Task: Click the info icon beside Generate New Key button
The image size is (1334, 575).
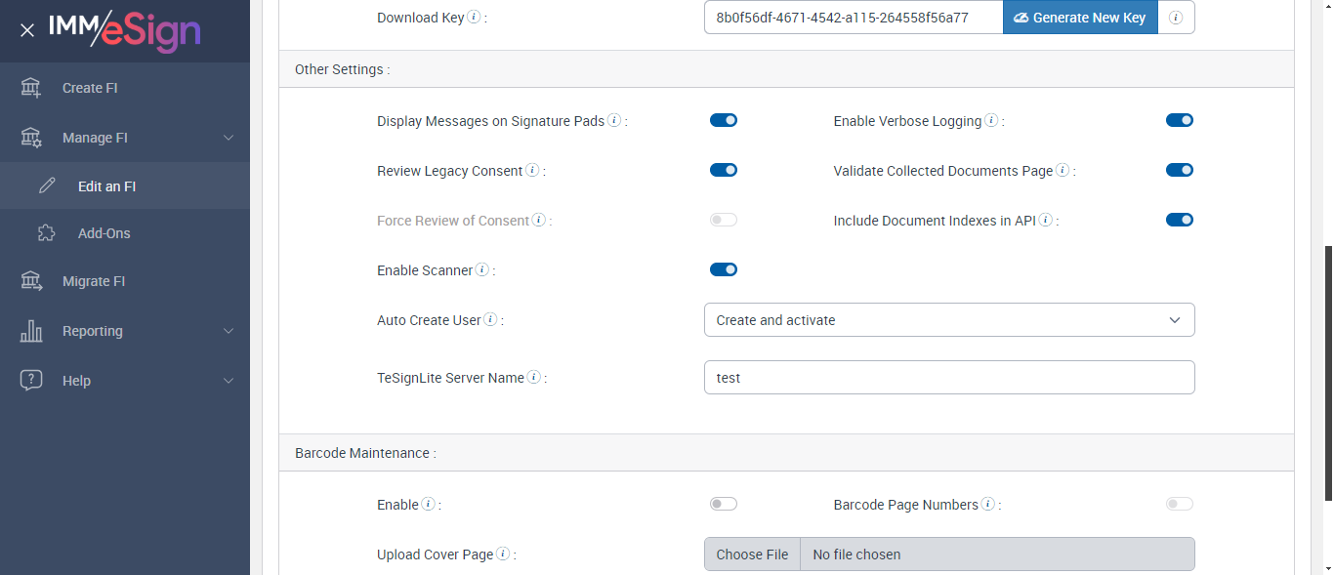Action: tap(1176, 18)
